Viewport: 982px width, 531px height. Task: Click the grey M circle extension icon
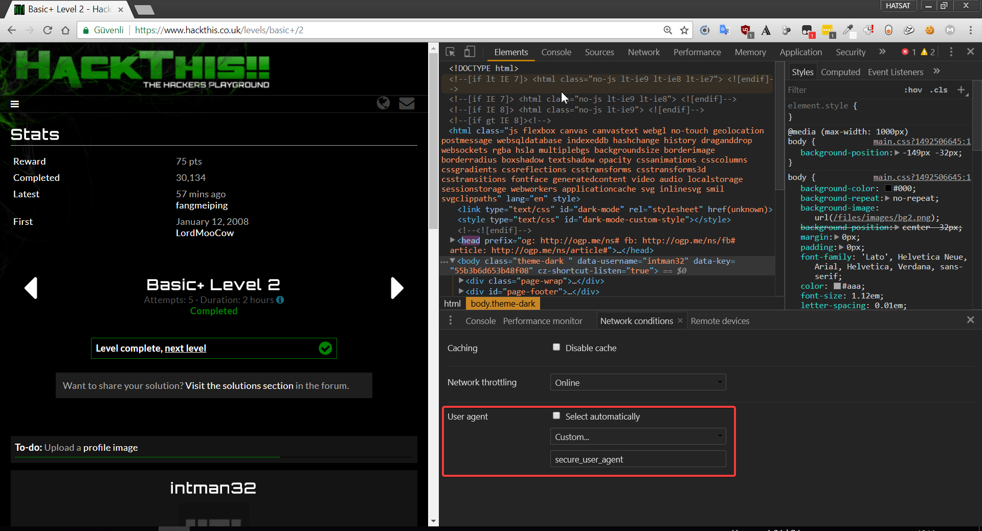click(950, 30)
